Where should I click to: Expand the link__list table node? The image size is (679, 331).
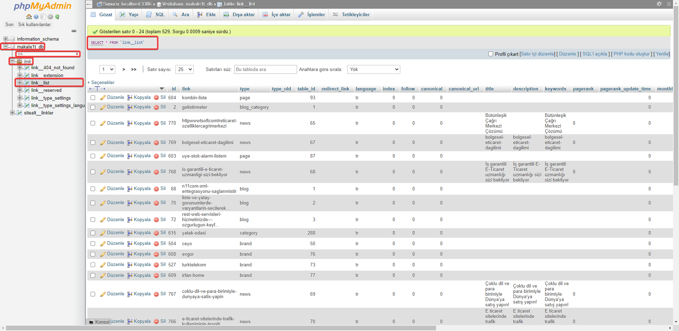(20, 83)
